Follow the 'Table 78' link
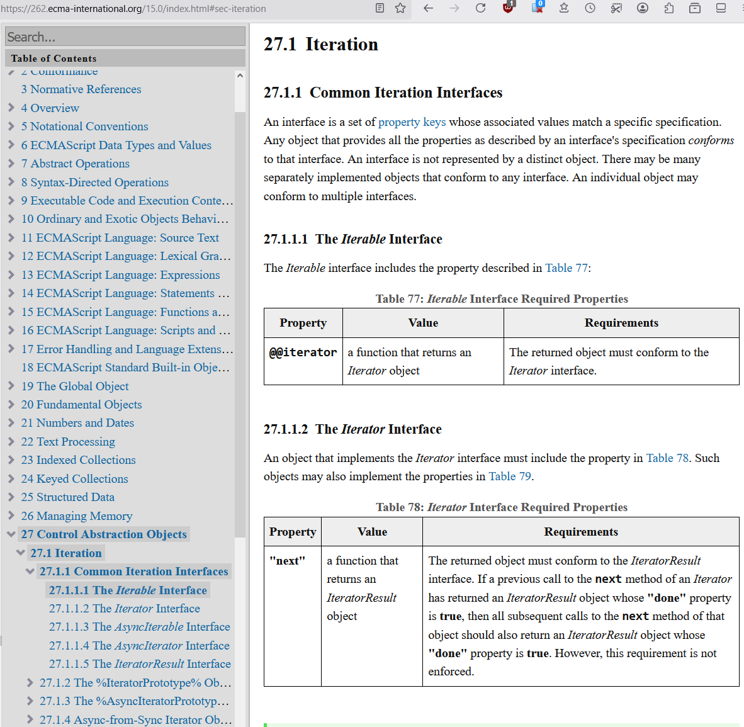Viewport: 744px width, 727px height. pyautogui.click(x=667, y=458)
